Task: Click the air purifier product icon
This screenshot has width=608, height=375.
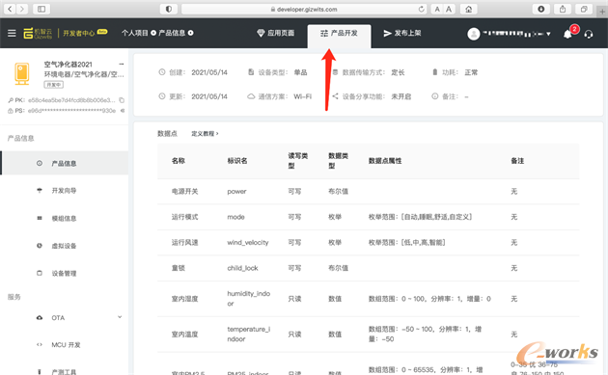Action: point(22,73)
